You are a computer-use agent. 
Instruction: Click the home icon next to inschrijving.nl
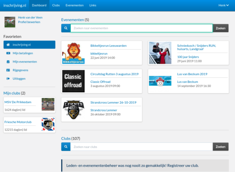pos(8,45)
